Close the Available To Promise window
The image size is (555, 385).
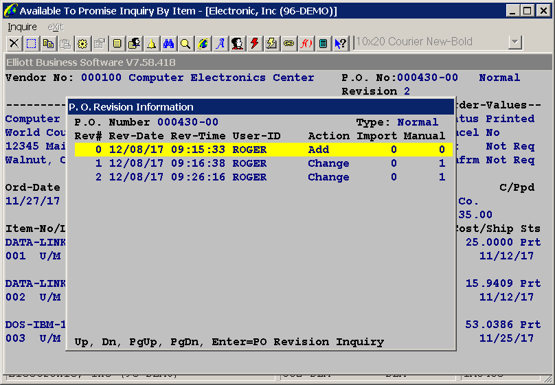pyautogui.click(x=543, y=10)
